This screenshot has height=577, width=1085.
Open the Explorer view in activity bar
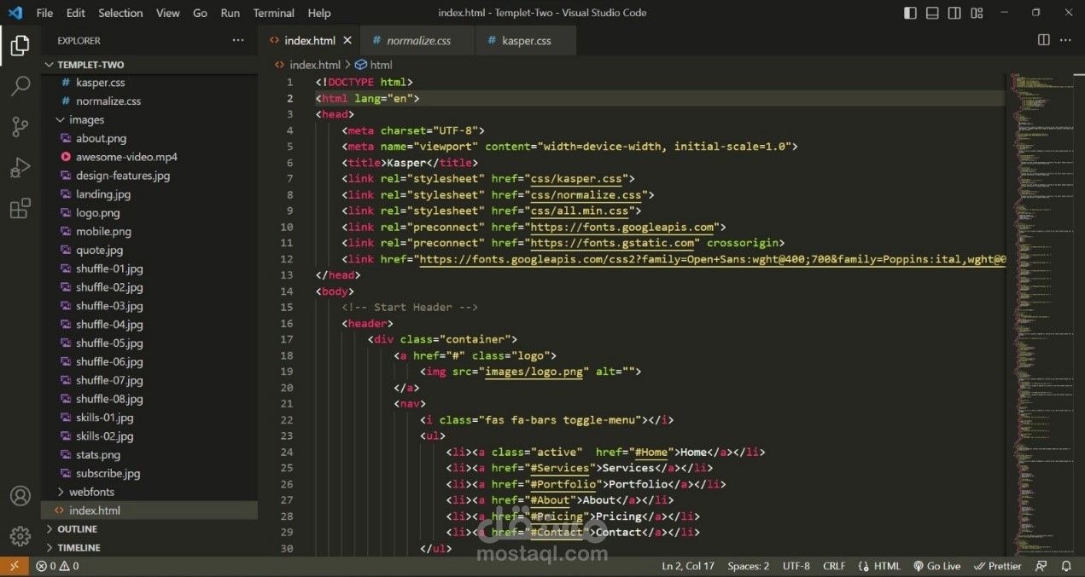click(20, 46)
